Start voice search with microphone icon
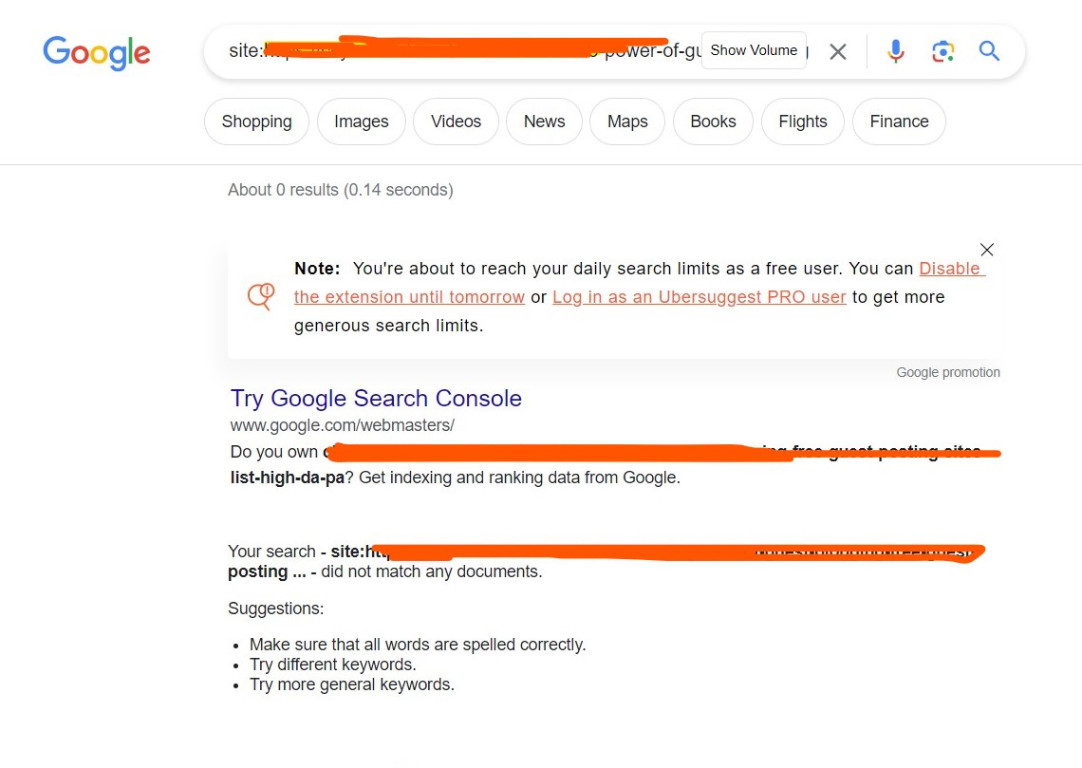Image resolution: width=1082 pixels, height=768 pixels. (x=896, y=51)
